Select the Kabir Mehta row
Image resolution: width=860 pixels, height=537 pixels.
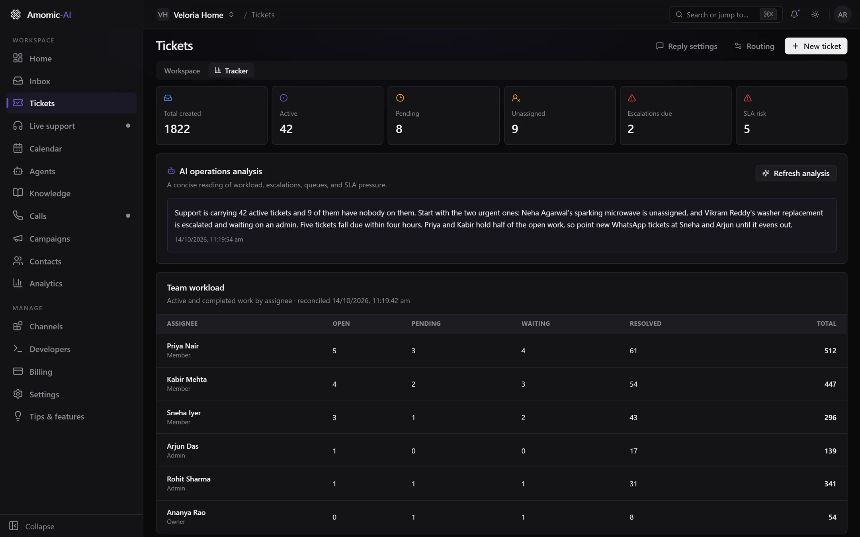coord(501,384)
